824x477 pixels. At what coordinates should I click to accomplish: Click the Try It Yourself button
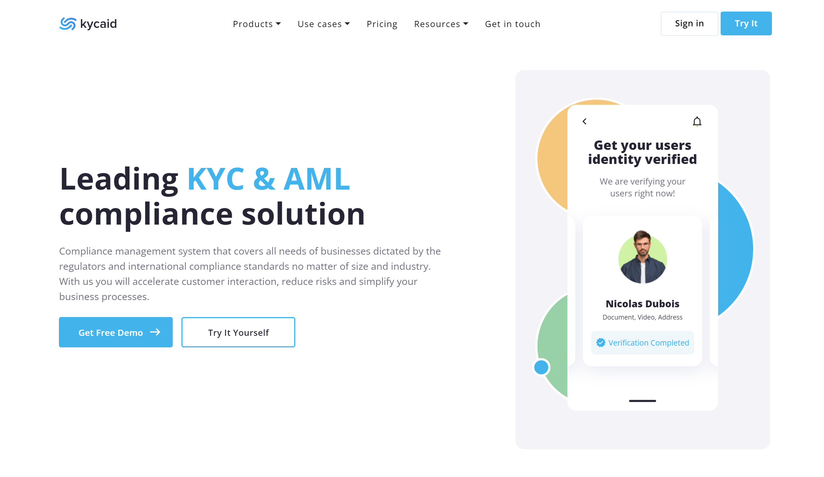click(238, 332)
